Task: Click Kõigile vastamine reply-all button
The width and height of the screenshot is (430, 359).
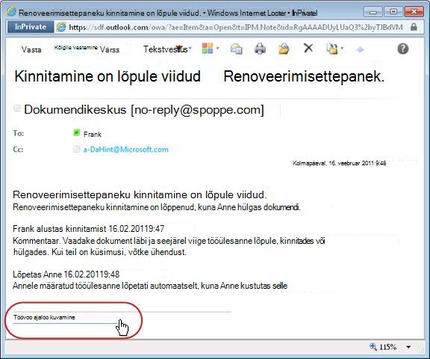Action: (x=75, y=48)
